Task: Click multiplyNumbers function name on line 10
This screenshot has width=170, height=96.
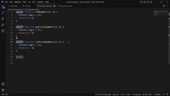Action: pos(45,27)
